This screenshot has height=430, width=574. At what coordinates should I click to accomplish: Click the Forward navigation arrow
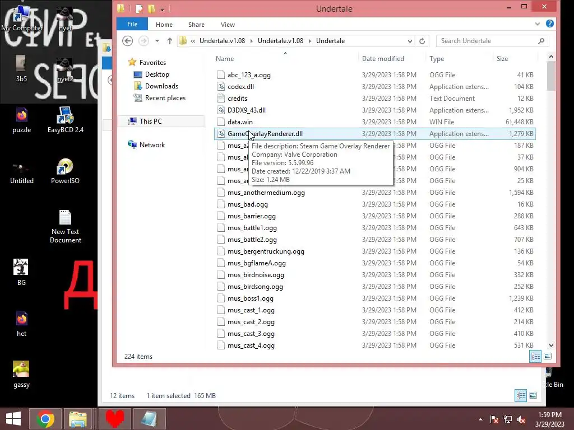tap(143, 40)
